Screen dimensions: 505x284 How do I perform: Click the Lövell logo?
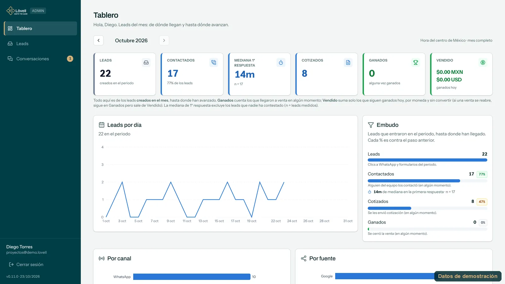(17, 11)
